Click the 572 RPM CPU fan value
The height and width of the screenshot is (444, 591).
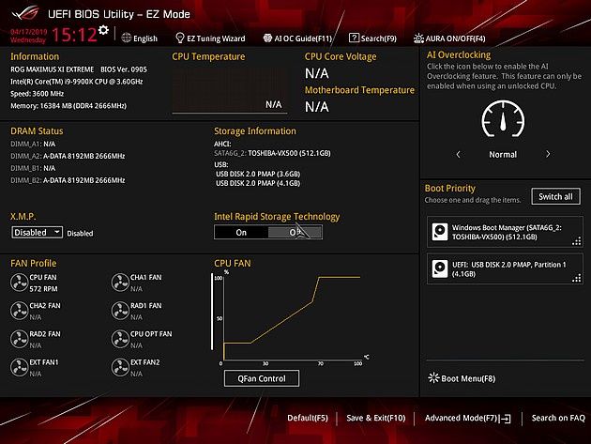pos(44,289)
